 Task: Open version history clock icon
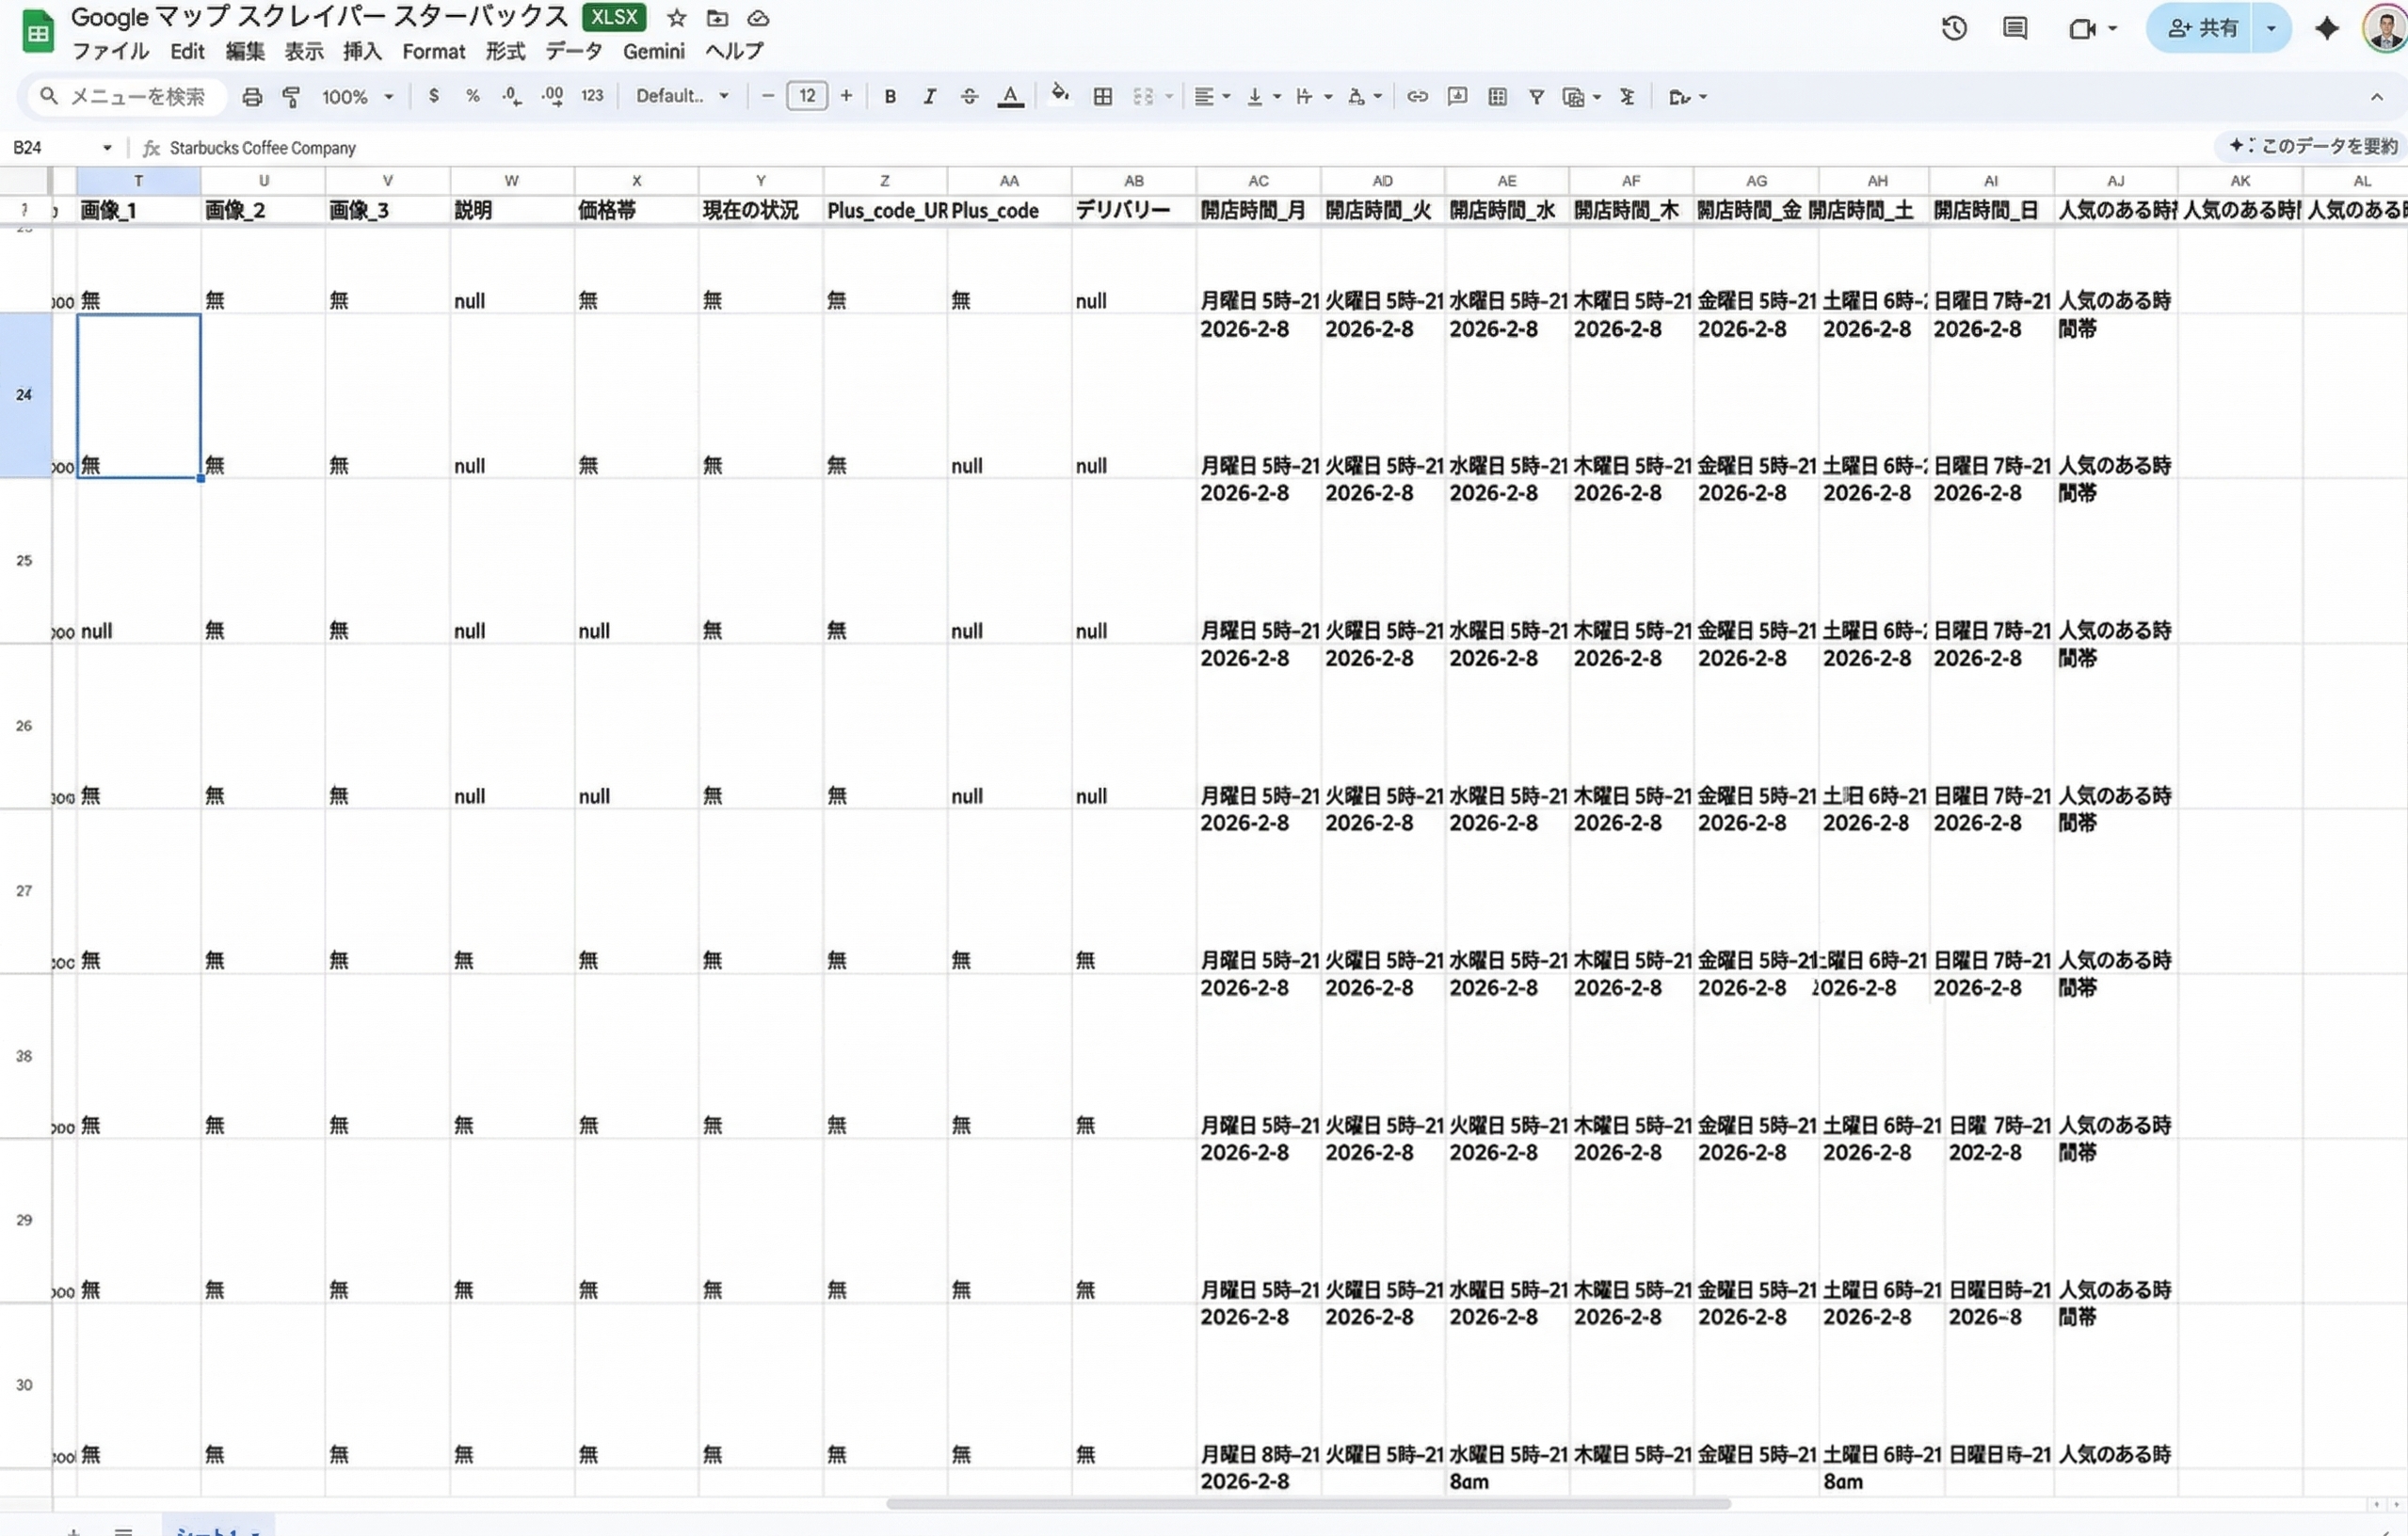tap(1954, 28)
